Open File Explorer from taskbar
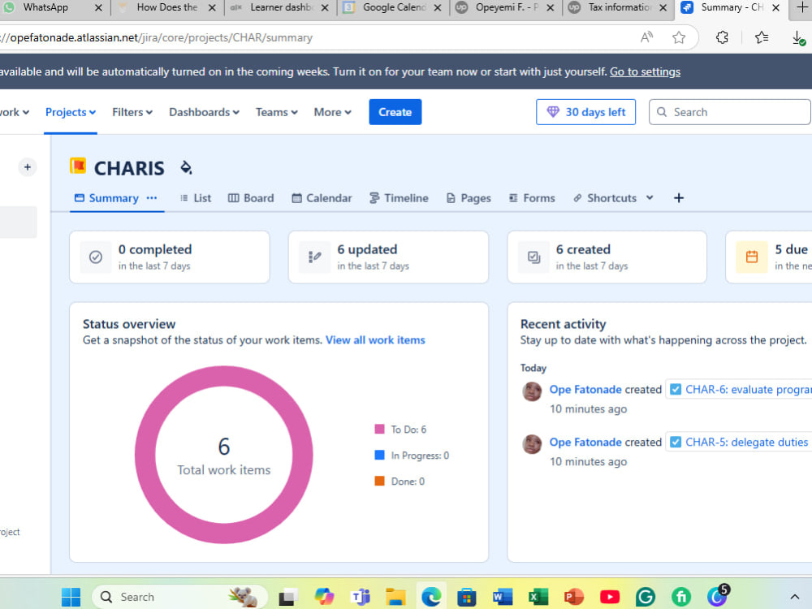The height and width of the screenshot is (609, 812). tap(395, 597)
